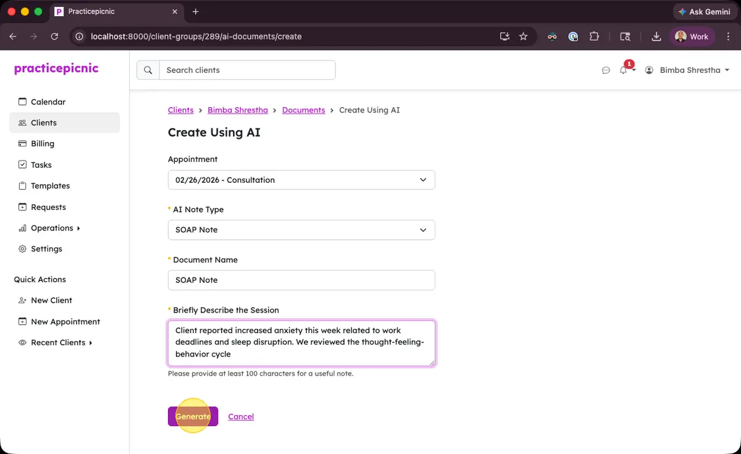Screen dimensions: 741x454
Task: Click the Generate button
Action: (x=193, y=416)
